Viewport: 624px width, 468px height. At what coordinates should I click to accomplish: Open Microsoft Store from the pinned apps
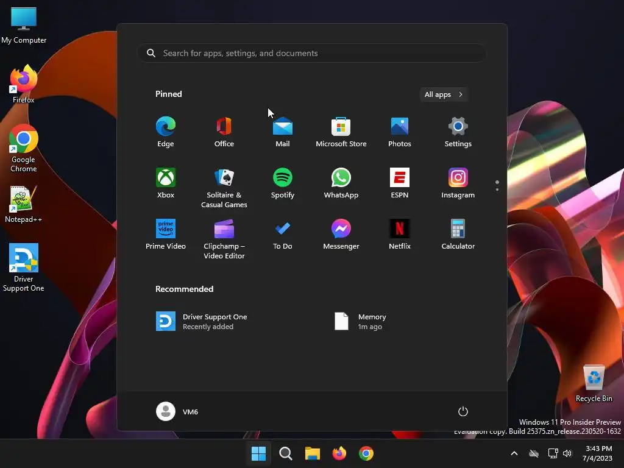[341, 132]
